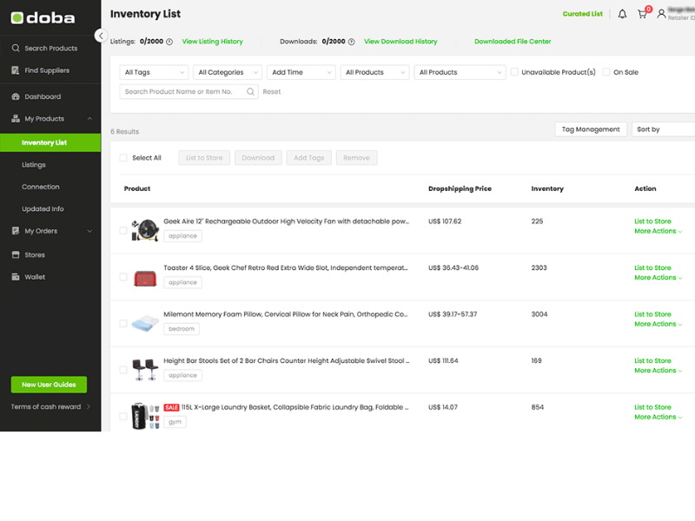Image resolution: width=695 pixels, height=521 pixels.
Task: Select the Toaster 4 Slice row checkbox
Action: click(123, 277)
